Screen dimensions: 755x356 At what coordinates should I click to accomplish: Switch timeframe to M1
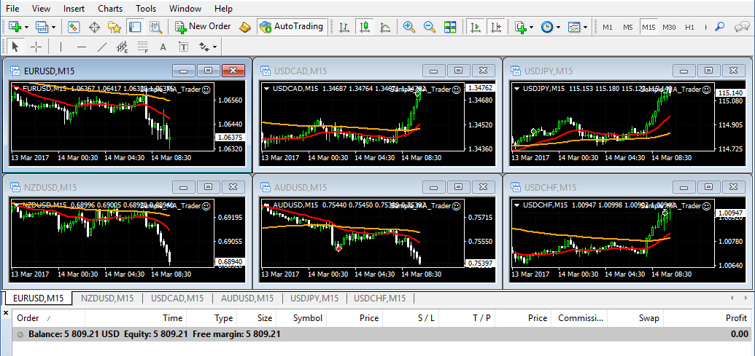(608, 27)
